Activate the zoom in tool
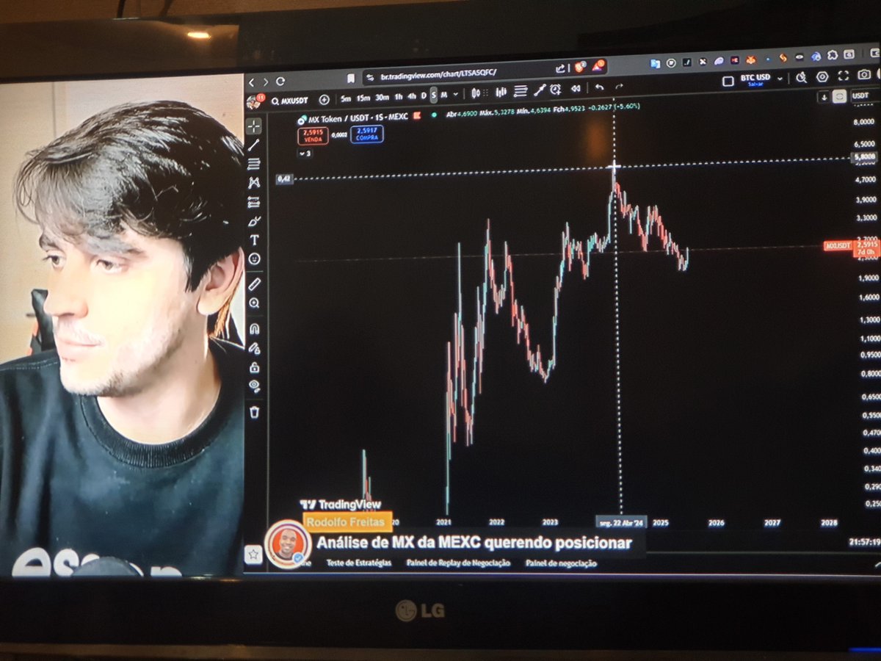Viewport: 881px width, 661px height. [x=254, y=303]
